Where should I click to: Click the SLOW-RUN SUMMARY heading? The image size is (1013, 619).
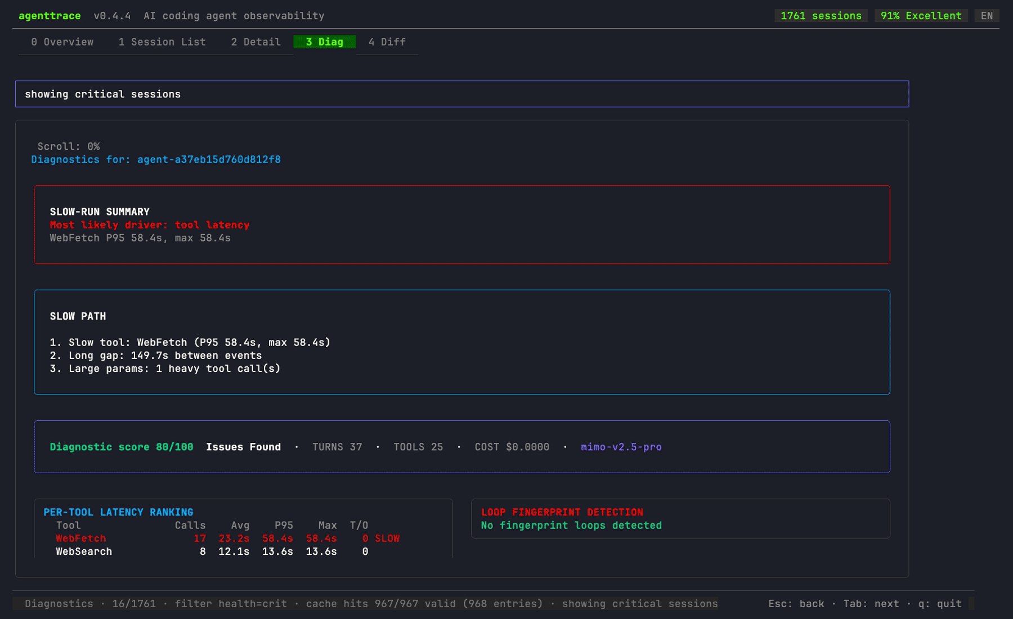(100, 212)
